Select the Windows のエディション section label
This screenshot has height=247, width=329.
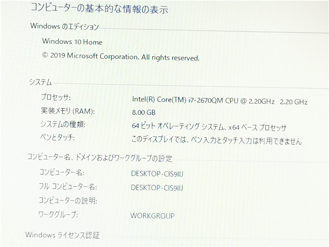[x=64, y=26]
